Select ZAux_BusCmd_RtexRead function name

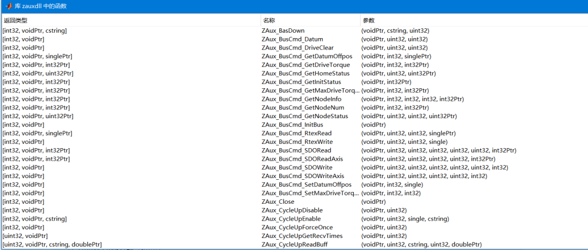pyautogui.click(x=297, y=133)
